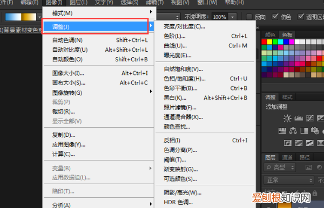Add a Levels adjustment layer icon

click(299, 119)
